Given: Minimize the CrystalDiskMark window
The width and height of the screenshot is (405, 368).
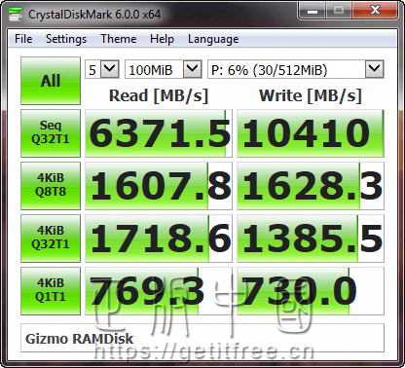Looking at the screenshot, I should (x=313, y=11).
